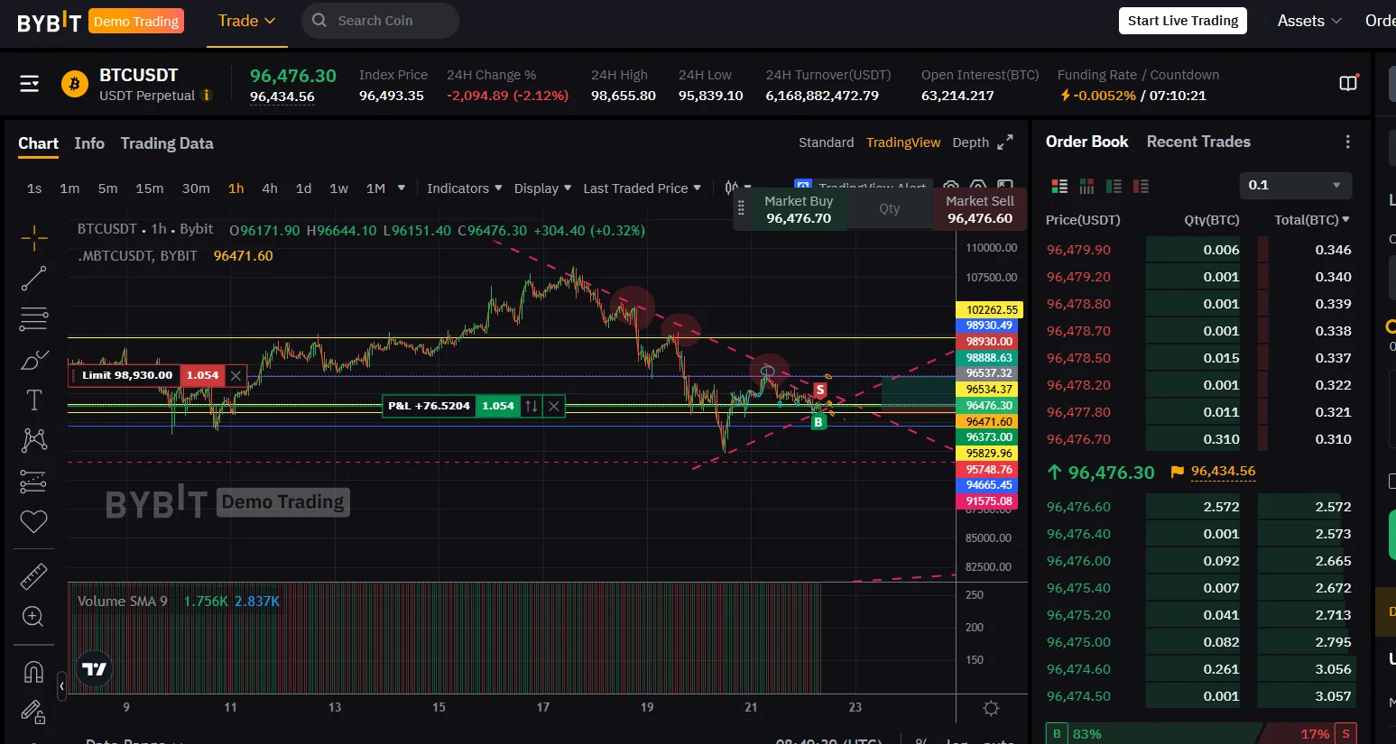Open the guide book icon in the ticker bar
1396x744 pixels.
[1348, 84]
